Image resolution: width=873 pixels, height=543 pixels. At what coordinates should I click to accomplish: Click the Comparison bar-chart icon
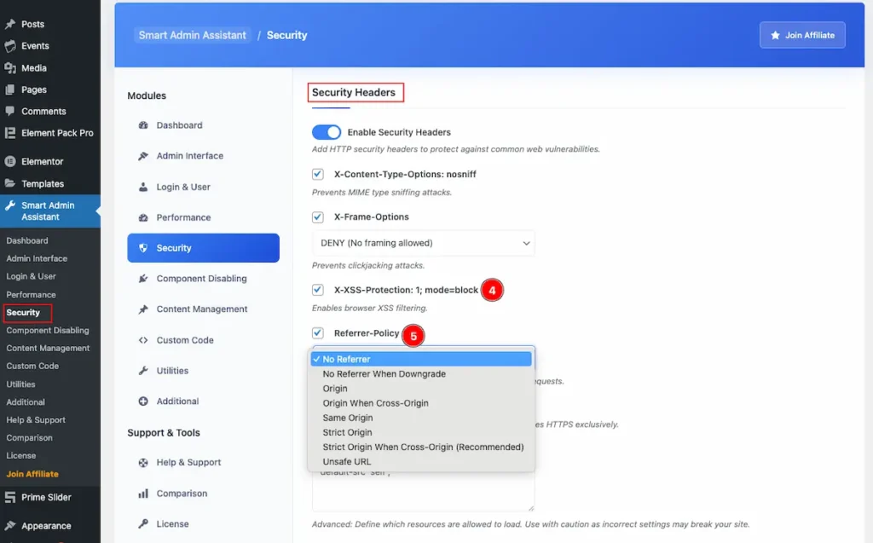143,494
